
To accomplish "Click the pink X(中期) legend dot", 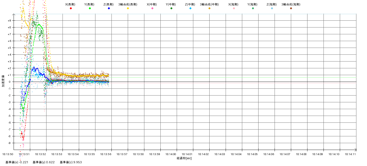I will [x=152, y=8].
